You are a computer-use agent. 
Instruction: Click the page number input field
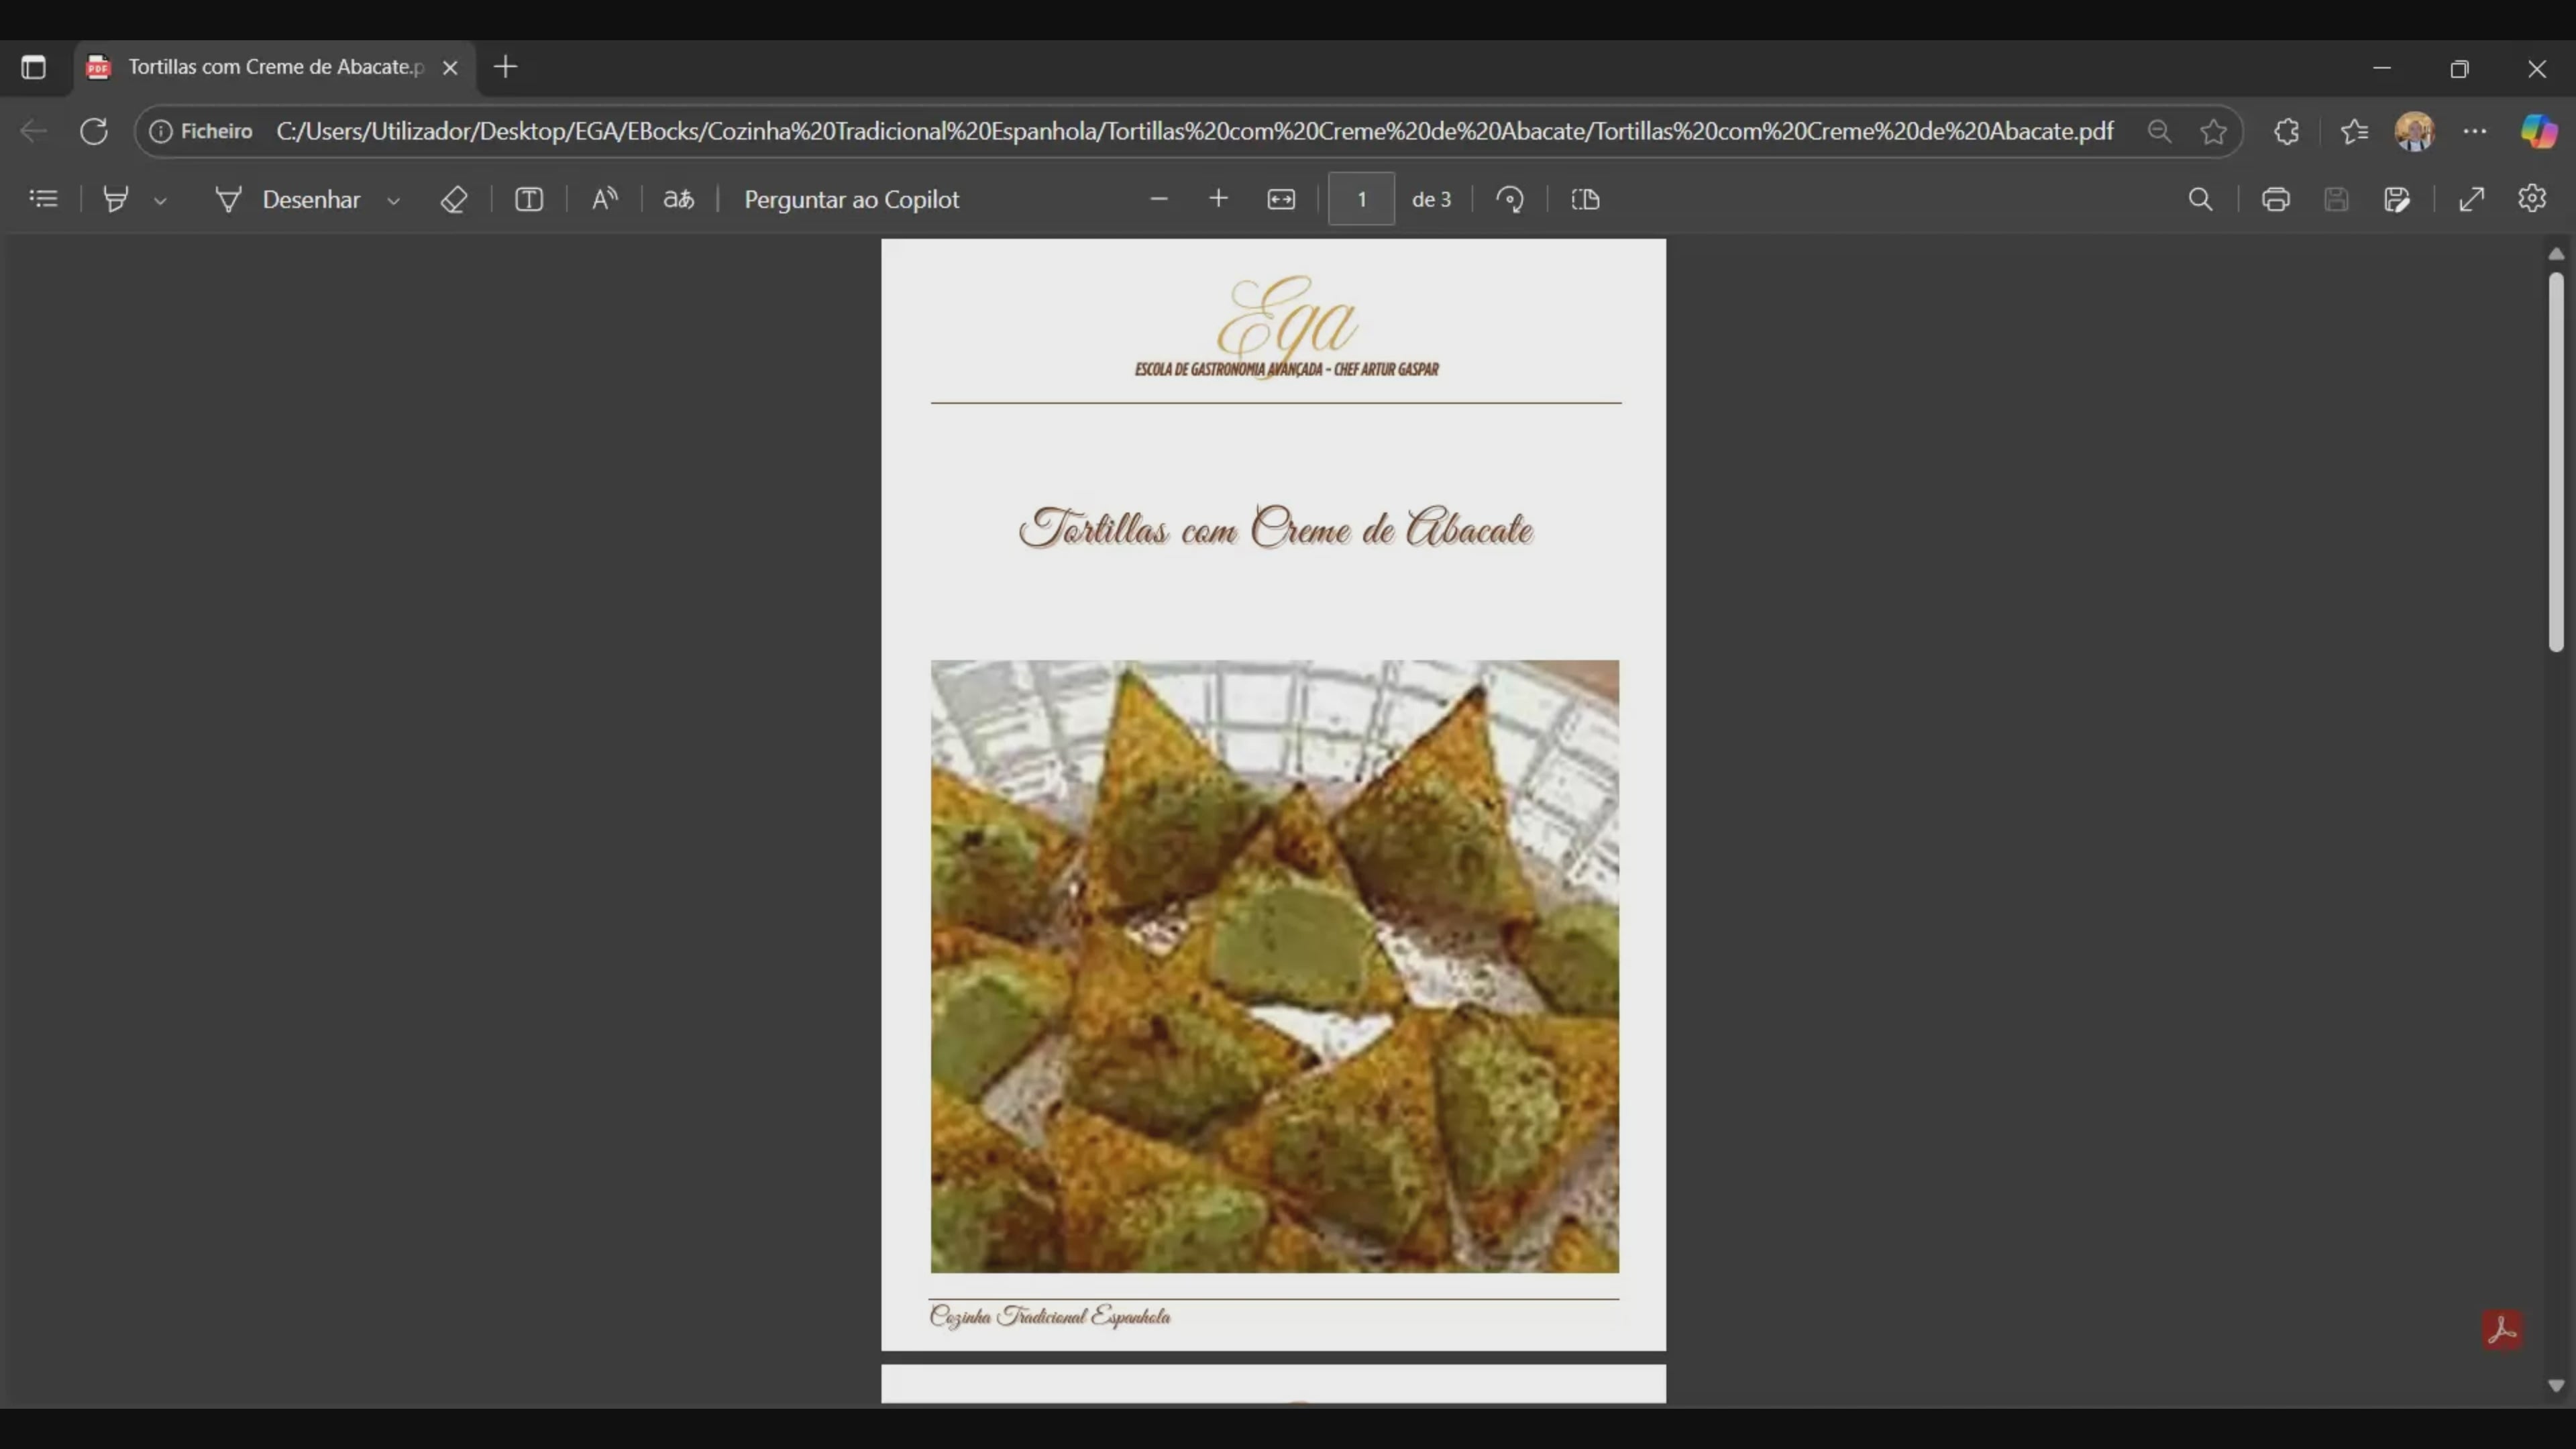[1361, 199]
